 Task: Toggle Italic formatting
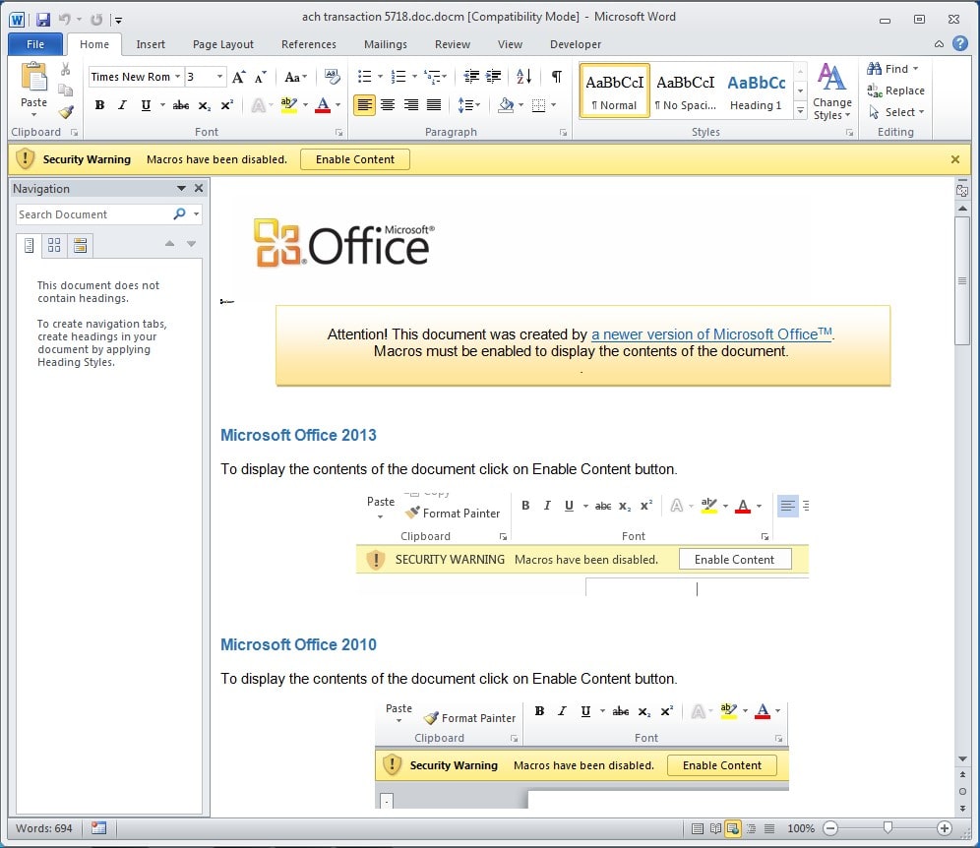(122, 105)
